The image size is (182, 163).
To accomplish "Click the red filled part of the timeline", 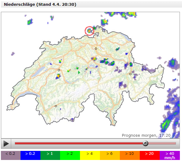I will click(78, 143).
